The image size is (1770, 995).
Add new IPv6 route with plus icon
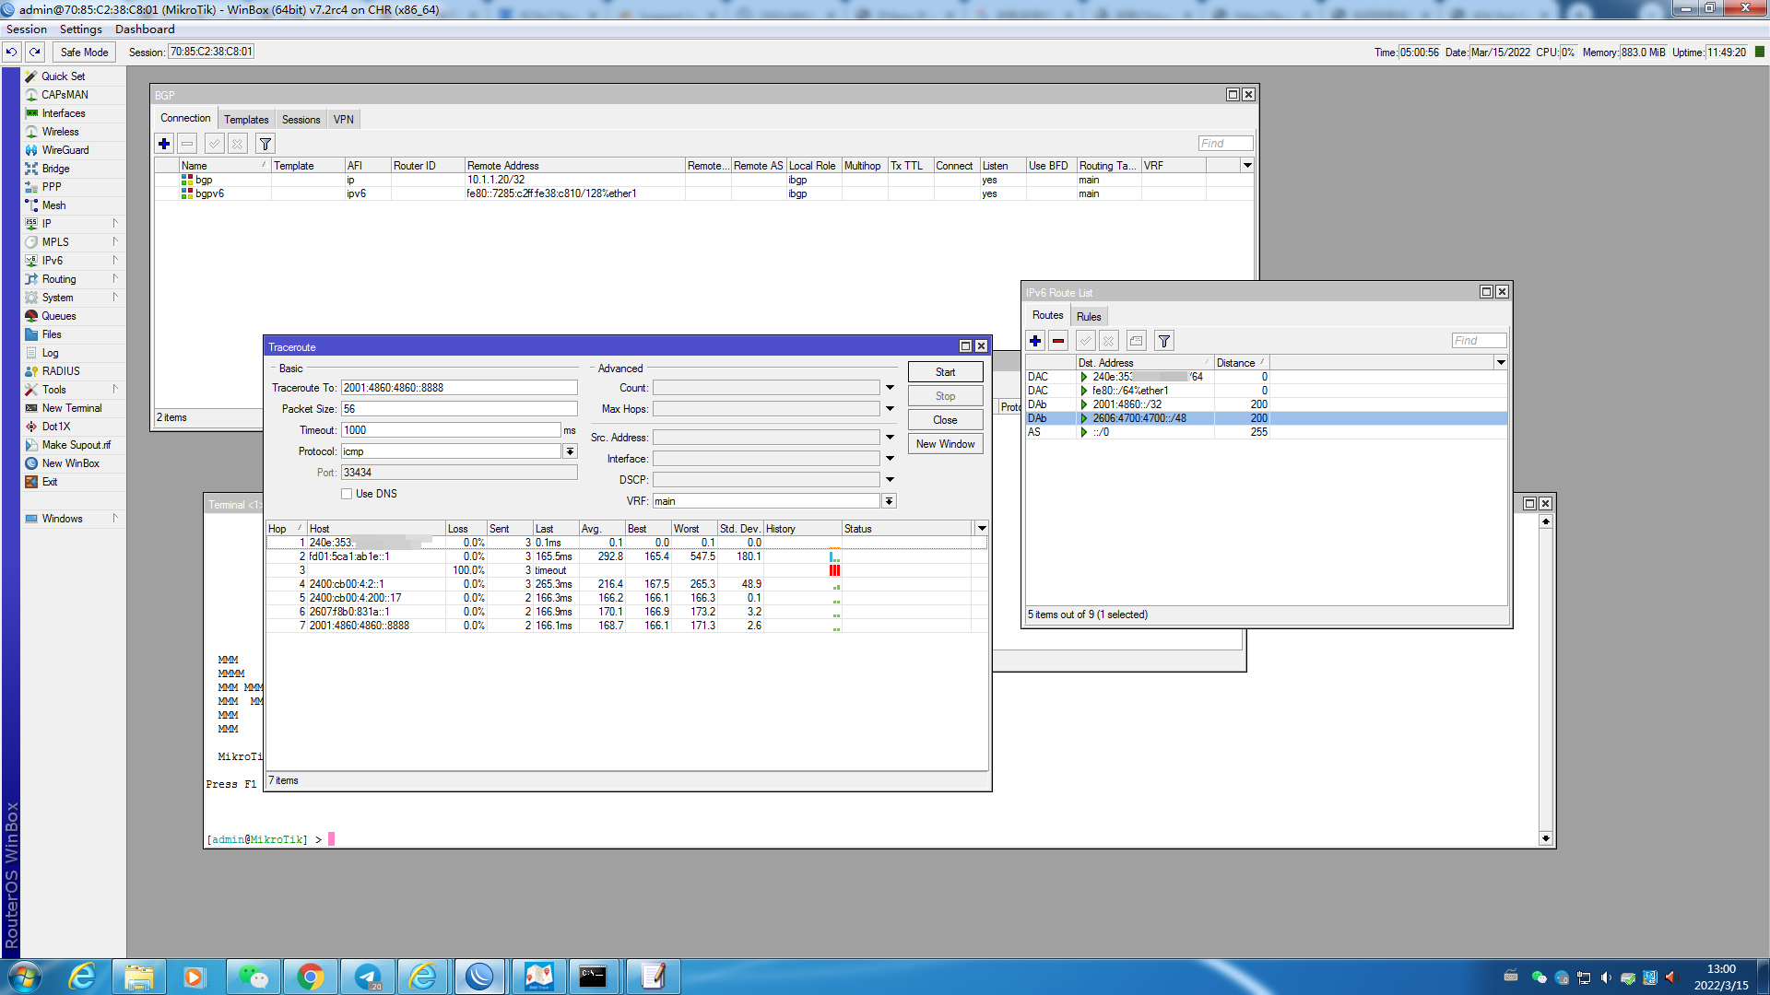click(x=1035, y=341)
